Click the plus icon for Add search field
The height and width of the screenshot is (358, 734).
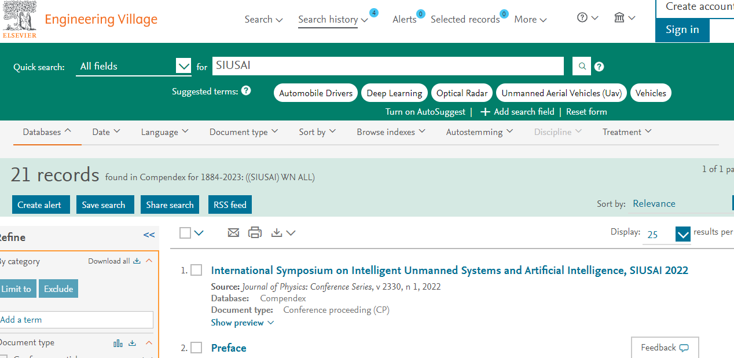click(485, 112)
